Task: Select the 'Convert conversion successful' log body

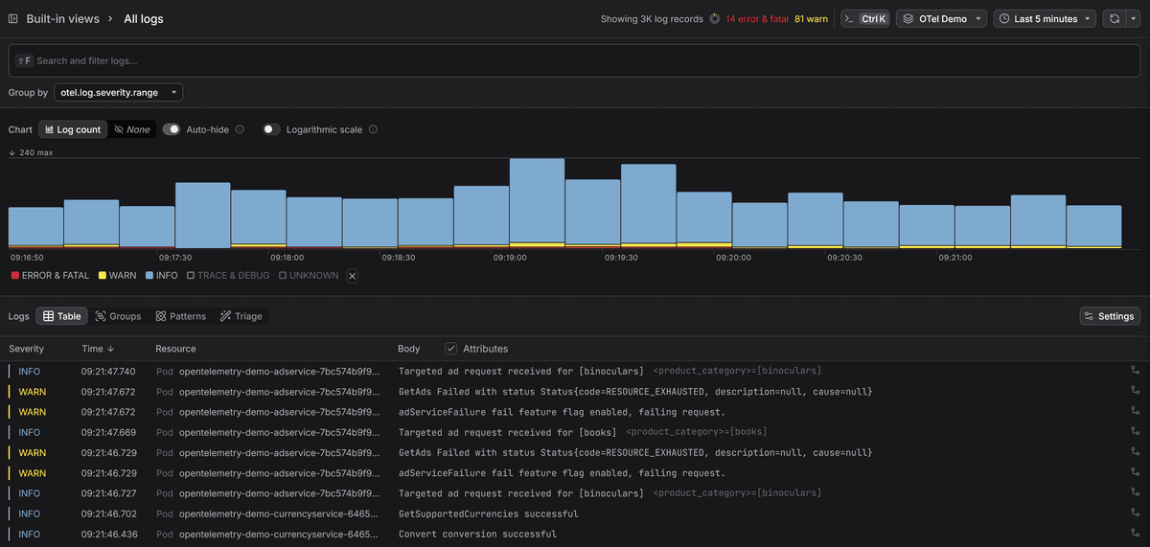Action: (477, 534)
